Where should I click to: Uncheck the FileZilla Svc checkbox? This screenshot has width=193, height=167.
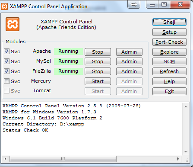coord(6,71)
